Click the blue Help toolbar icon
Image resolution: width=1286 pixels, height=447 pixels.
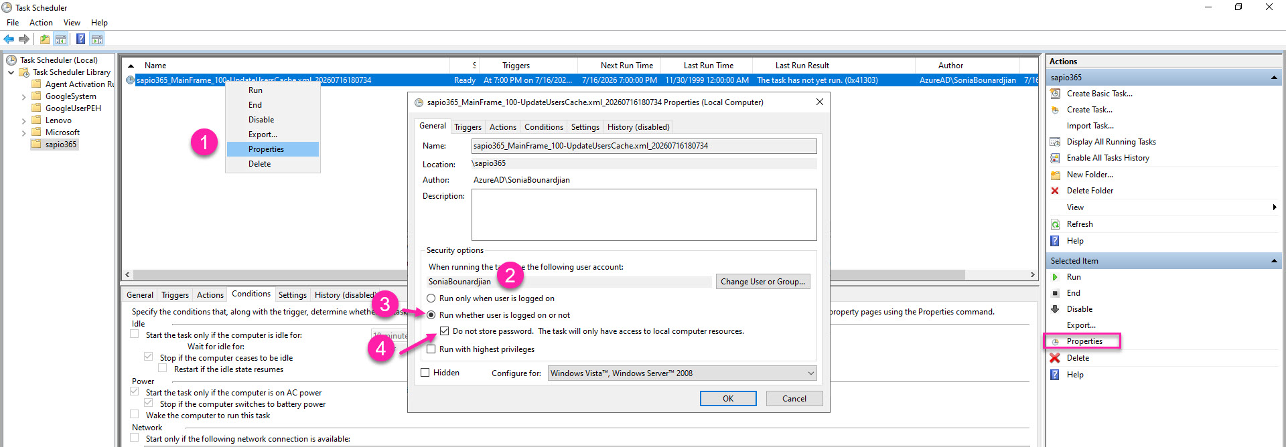(80, 39)
